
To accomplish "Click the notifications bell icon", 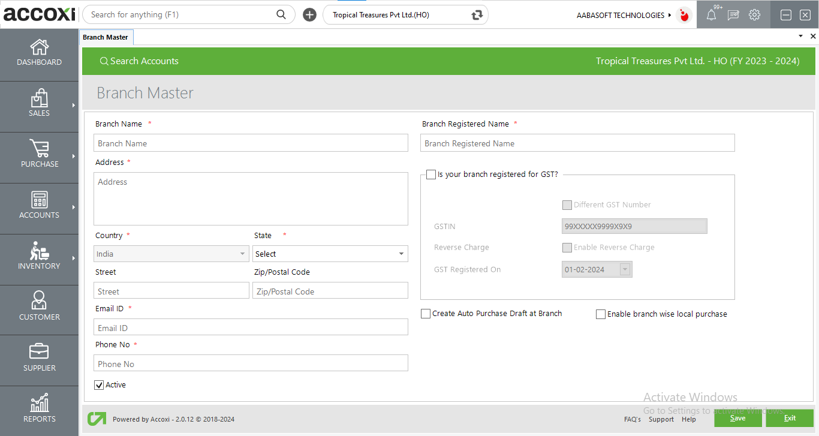I will coord(711,16).
